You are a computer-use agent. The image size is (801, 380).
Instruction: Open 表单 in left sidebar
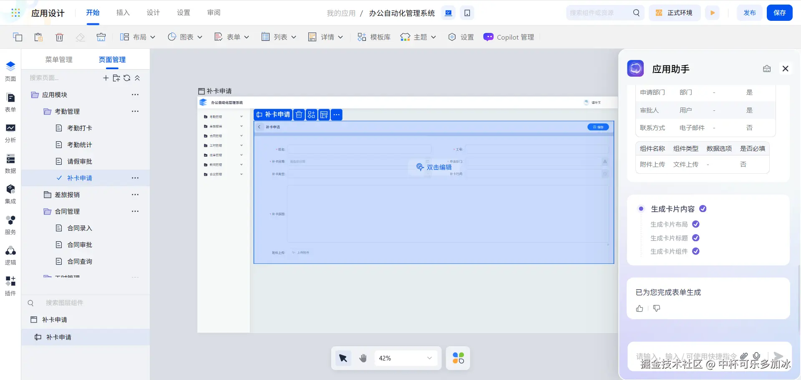[10, 102]
